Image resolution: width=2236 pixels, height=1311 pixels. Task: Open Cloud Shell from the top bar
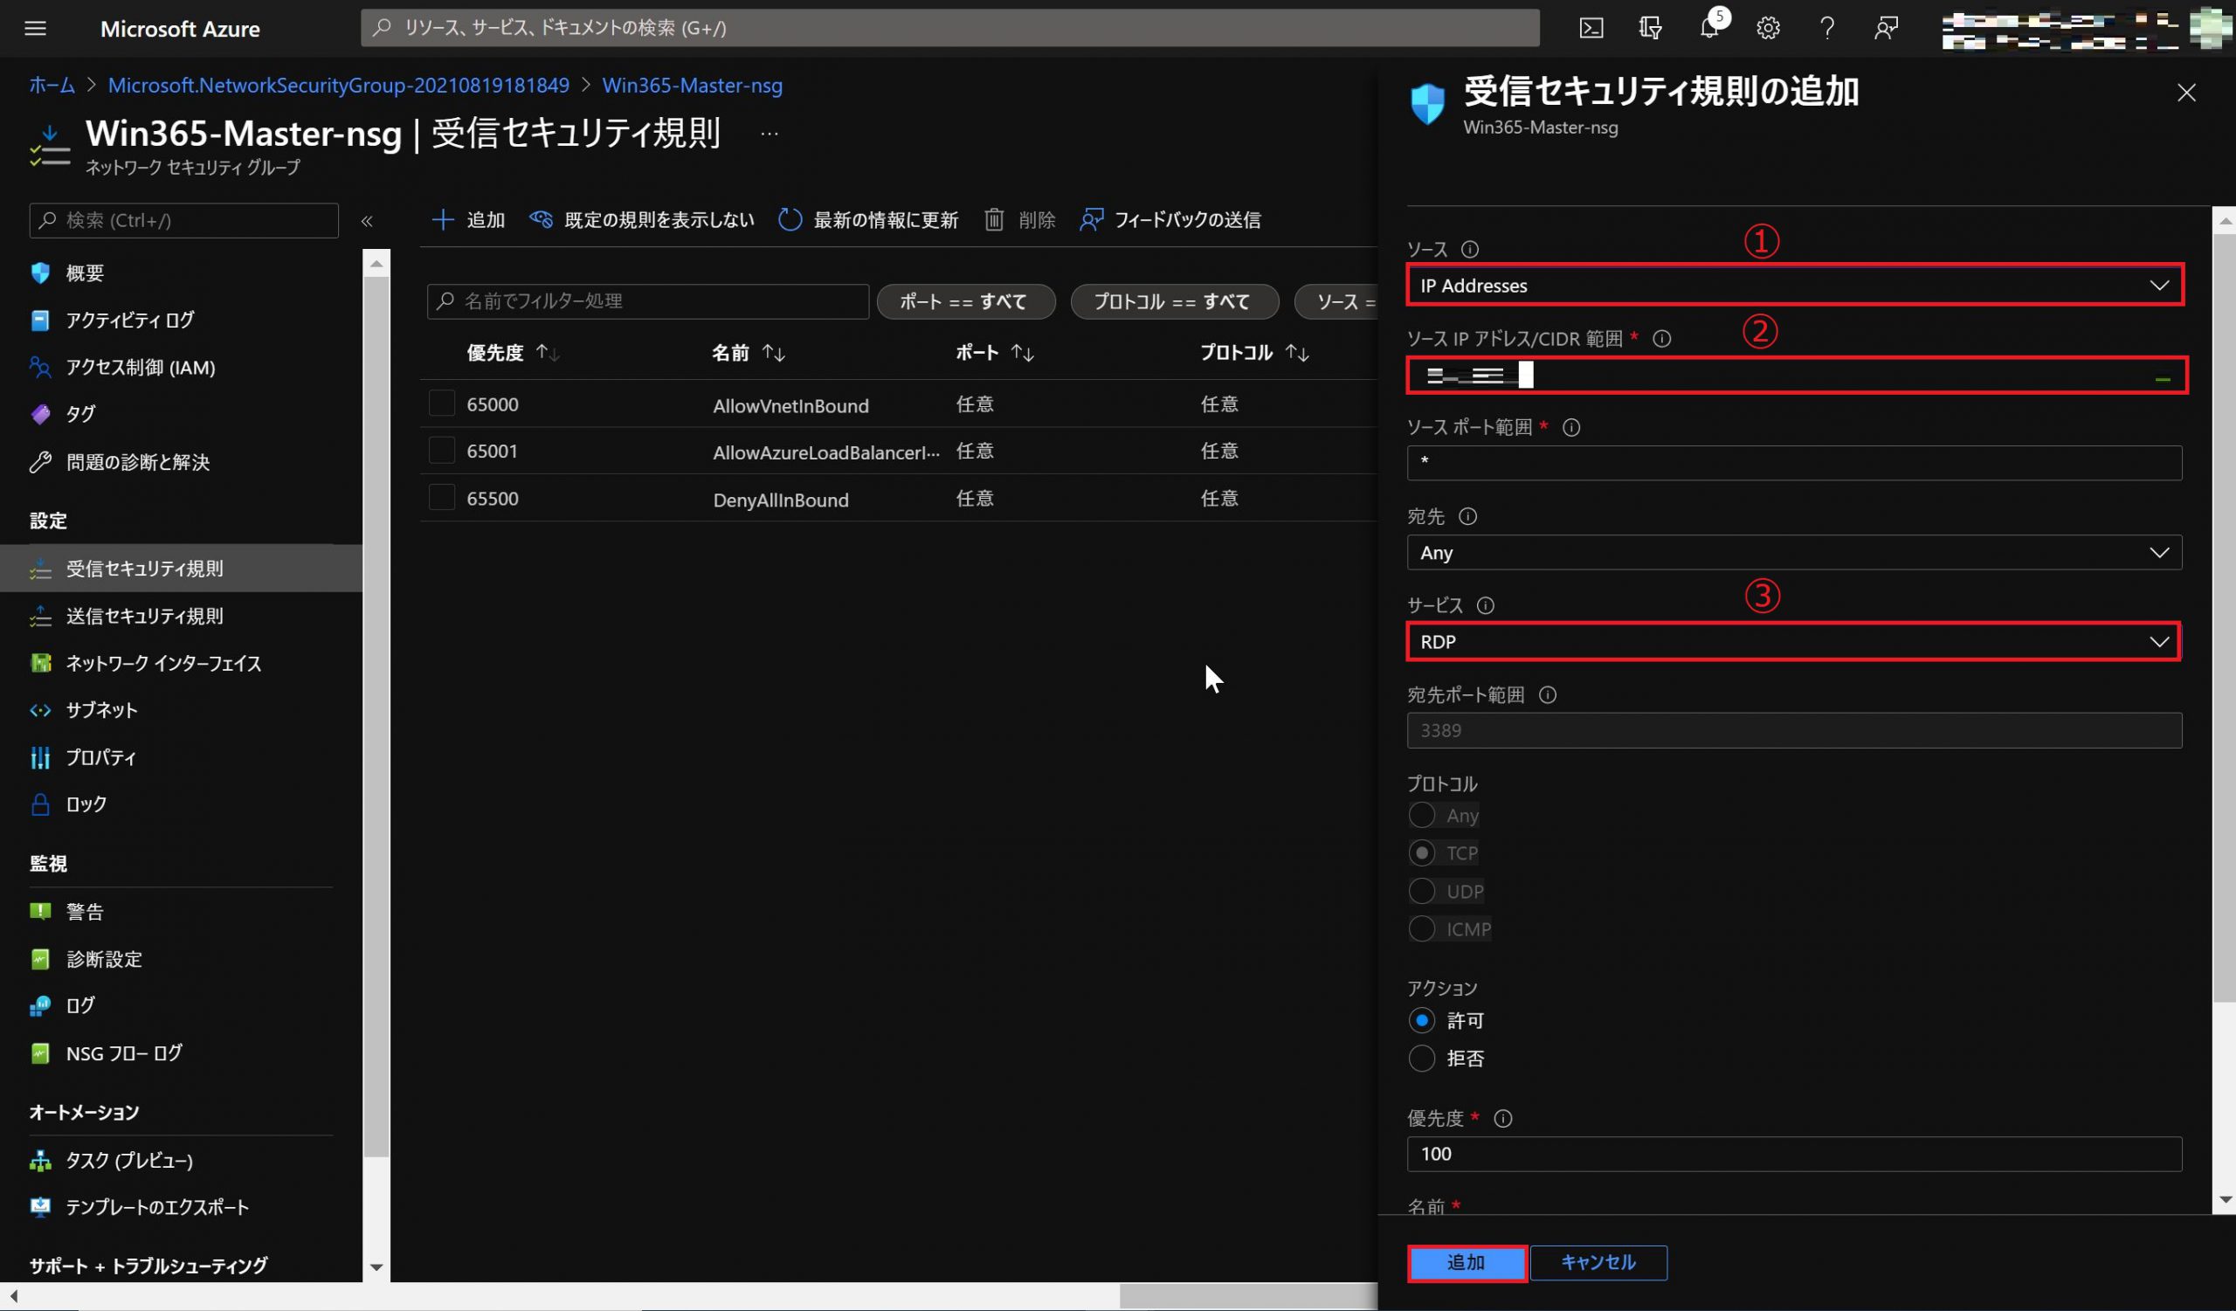[x=1591, y=28]
